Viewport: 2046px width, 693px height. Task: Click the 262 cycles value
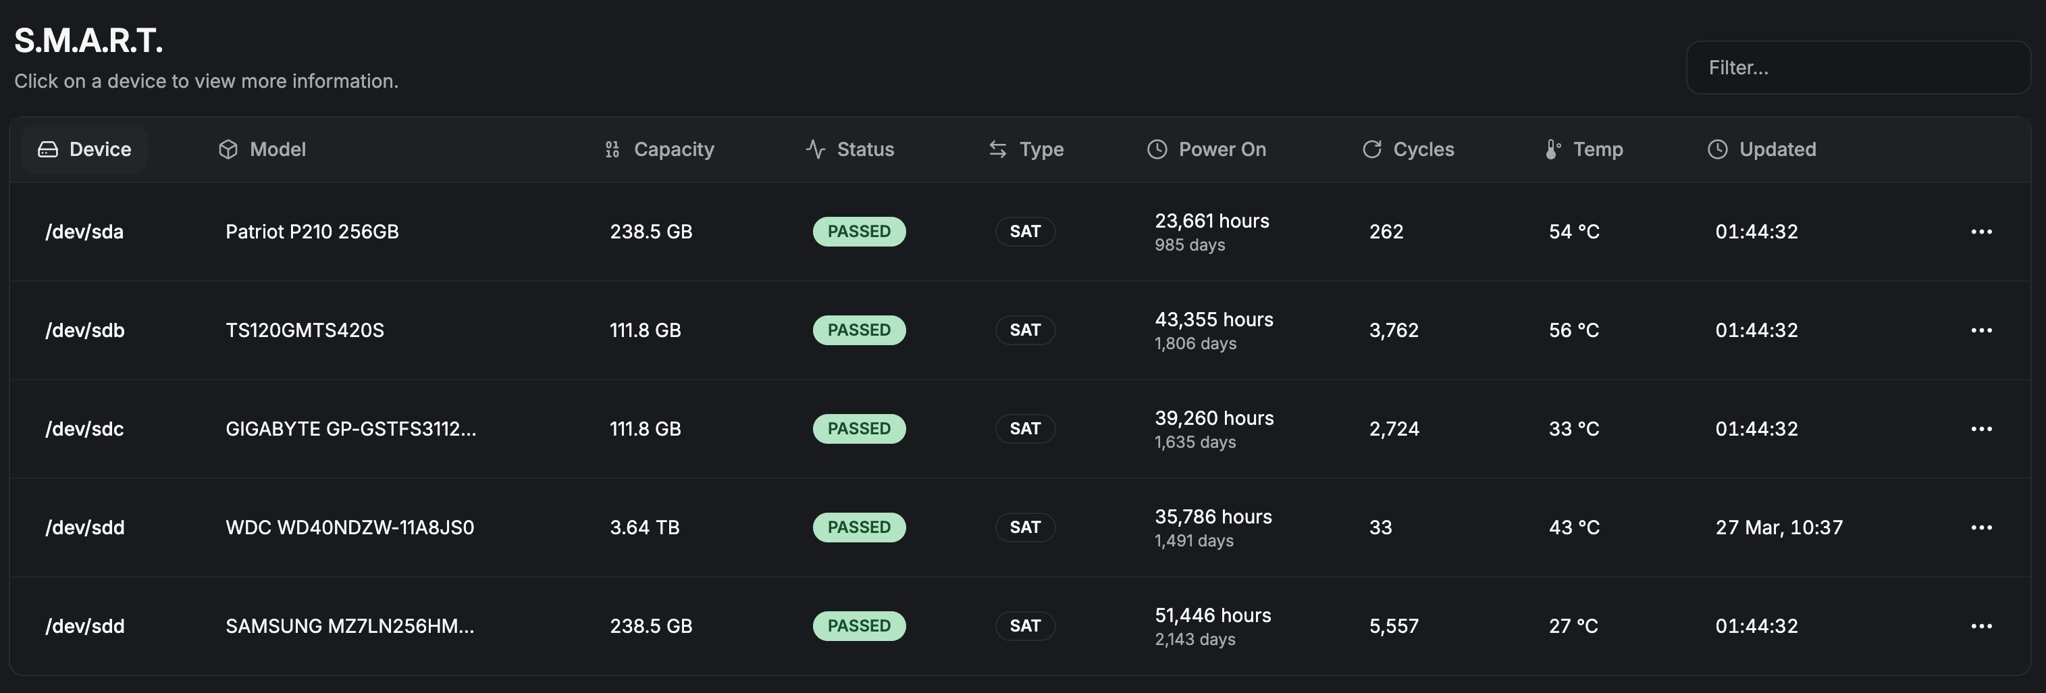[1386, 231]
